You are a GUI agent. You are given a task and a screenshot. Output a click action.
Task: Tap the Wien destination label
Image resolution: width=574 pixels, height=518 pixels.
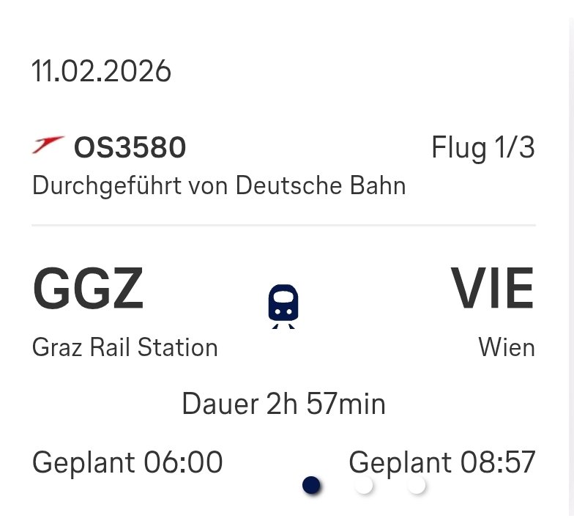[507, 347]
